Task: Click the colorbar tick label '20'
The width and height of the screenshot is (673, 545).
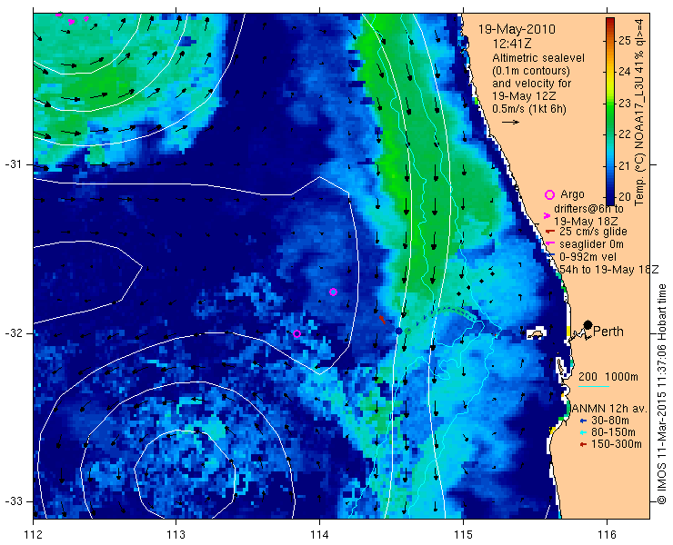Action: (625, 197)
